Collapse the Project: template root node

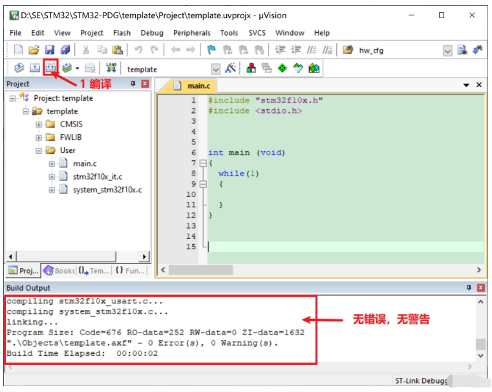[12, 98]
